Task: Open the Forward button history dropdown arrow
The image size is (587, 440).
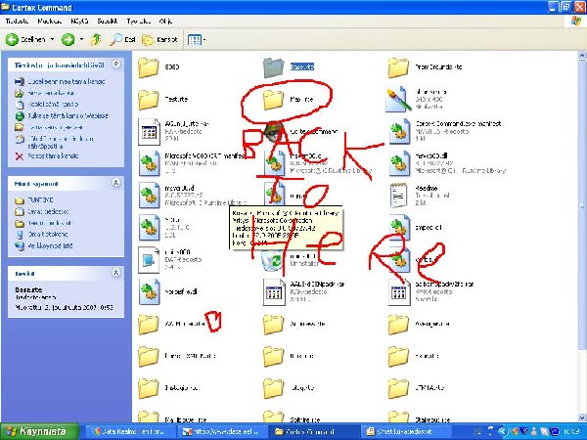Action: tap(81, 39)
